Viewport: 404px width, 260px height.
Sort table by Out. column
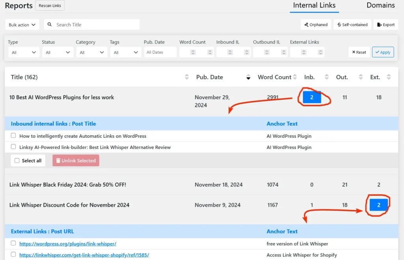361,77
